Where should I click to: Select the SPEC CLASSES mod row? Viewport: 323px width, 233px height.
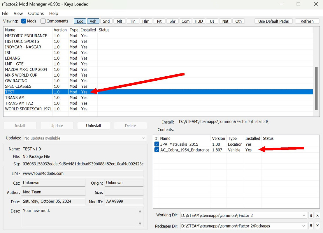tap(159, 86)
